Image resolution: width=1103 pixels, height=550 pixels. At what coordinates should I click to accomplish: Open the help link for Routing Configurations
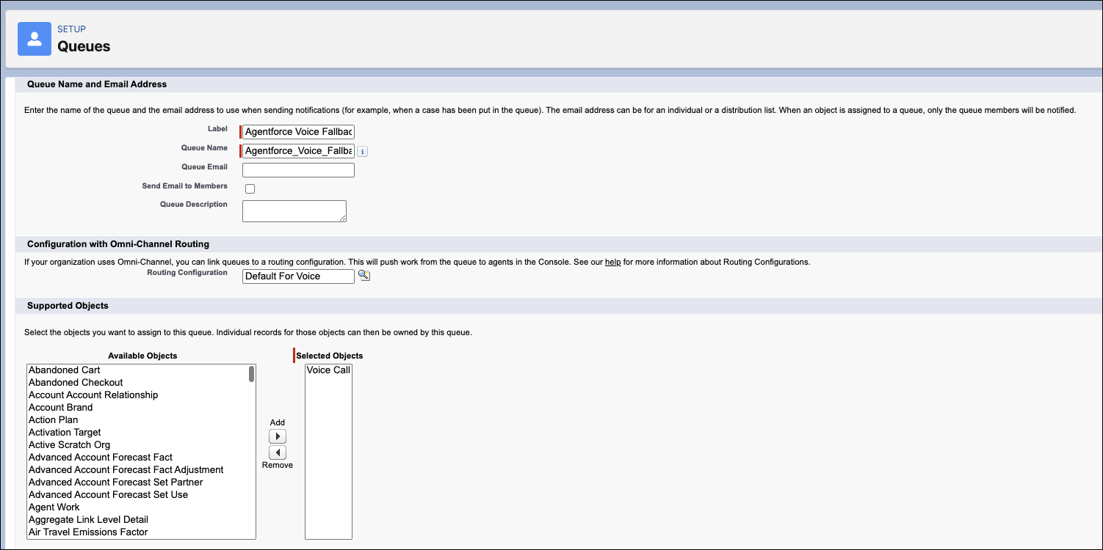[613, 262]
